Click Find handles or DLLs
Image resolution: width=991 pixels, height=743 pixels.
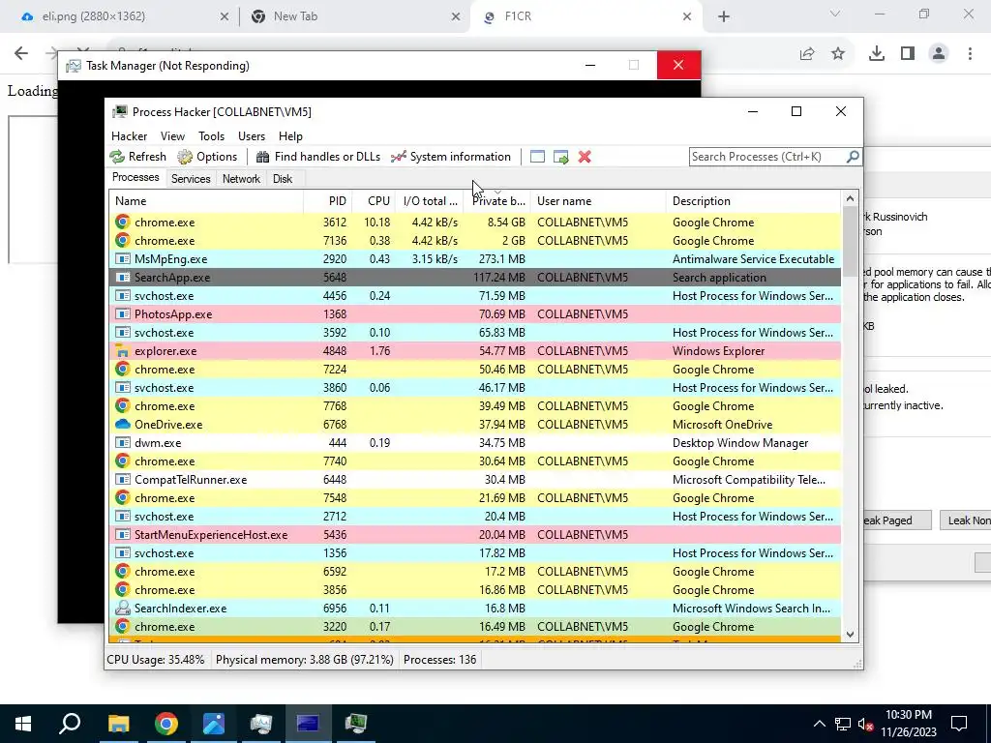click(318, 157)
